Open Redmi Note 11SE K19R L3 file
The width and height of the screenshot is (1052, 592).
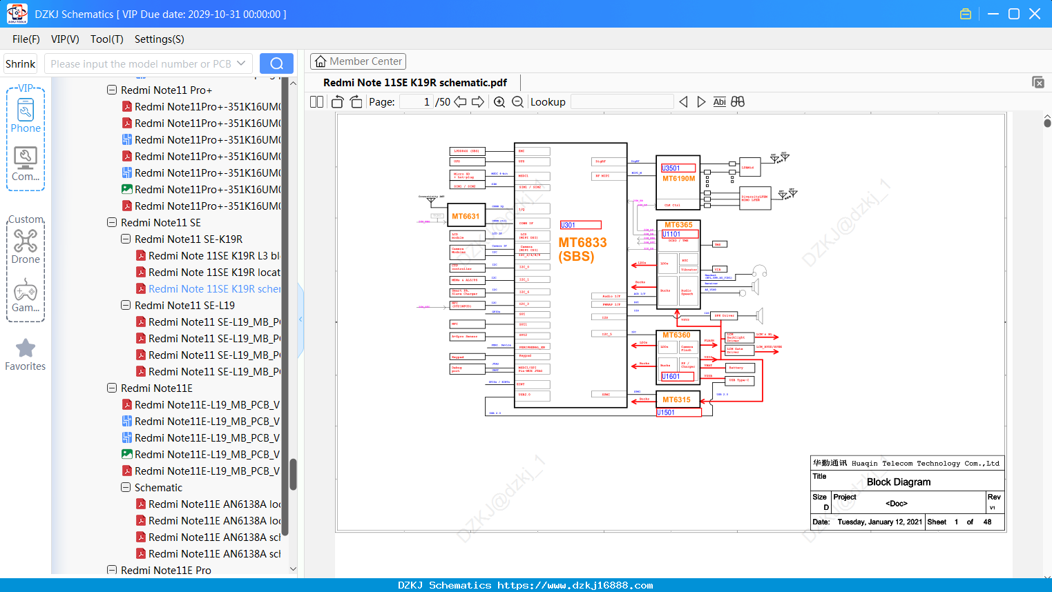208,256
